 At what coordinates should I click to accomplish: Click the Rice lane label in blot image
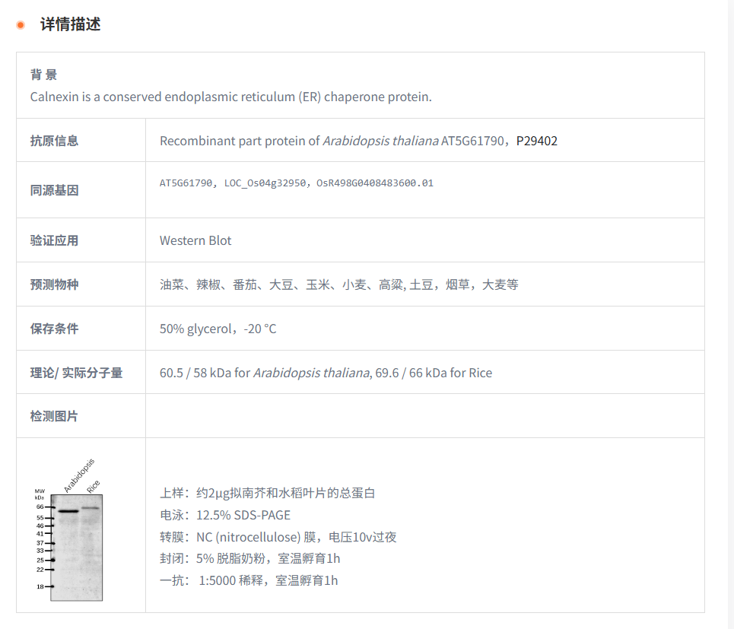pyautogui.click(x=93, y=486)
